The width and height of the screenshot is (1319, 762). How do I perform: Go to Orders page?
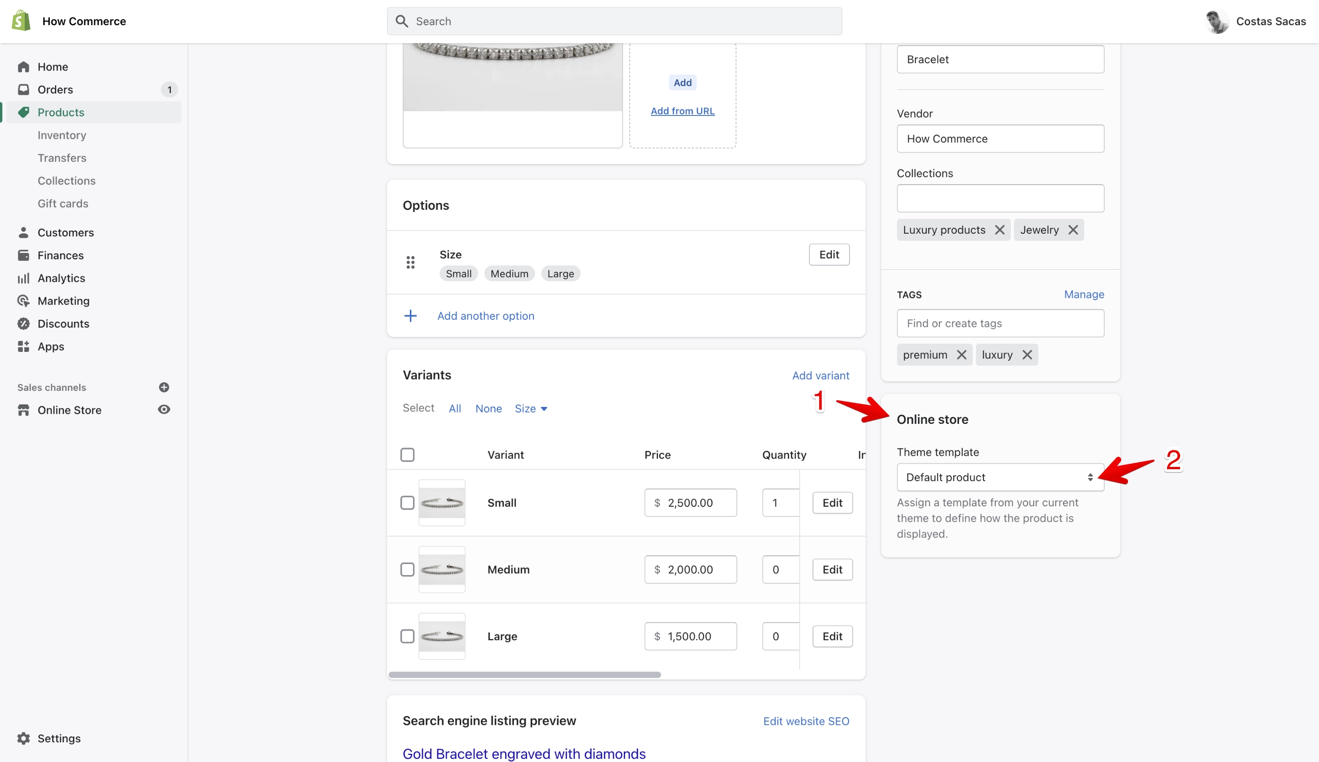point(55,89)
